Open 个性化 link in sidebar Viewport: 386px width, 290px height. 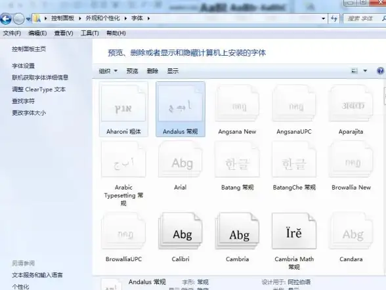(20, 287)
